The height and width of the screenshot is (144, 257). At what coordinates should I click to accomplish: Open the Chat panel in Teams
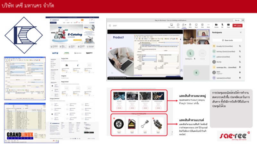pyautogui.click(x=178, y=25)
